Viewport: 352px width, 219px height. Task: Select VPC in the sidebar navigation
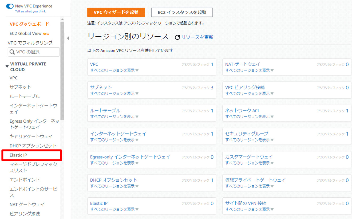pos(14,78)
